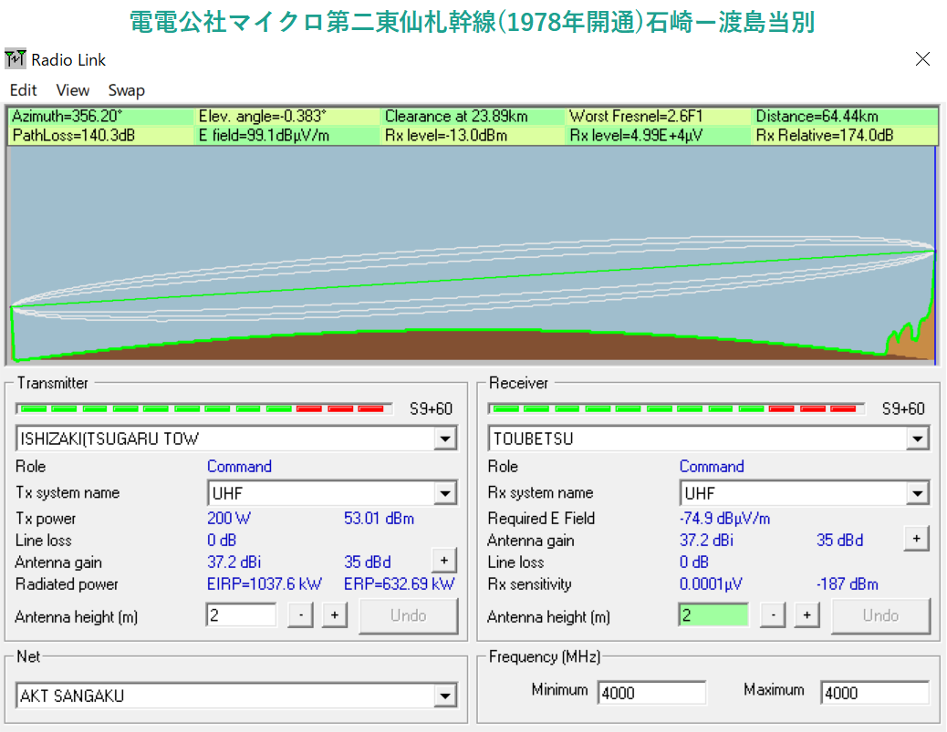
Task: Click the receiver antenna gain plus button
Action: 916,539
